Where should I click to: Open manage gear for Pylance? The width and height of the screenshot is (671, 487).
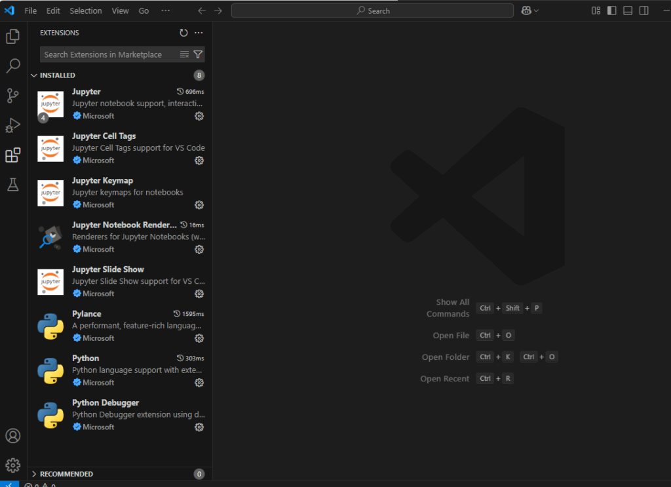pos(199,338)
